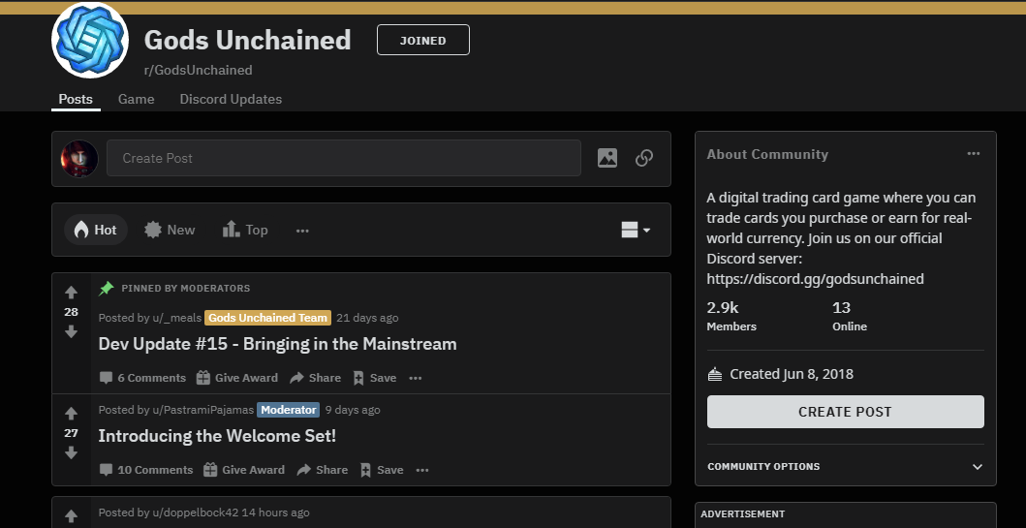This screenshot has height=528, width=1026.
Task: Save the Dev Update #15 post
Action: (x=374, y=378)
